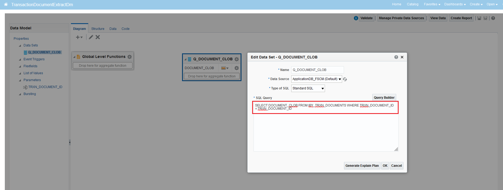Click the View Data button
The width and height of the screenshot is (503, 190).
click(438, 18)
